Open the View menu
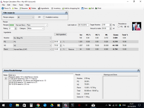Screen dimensions: 144x108 [14, 5]
